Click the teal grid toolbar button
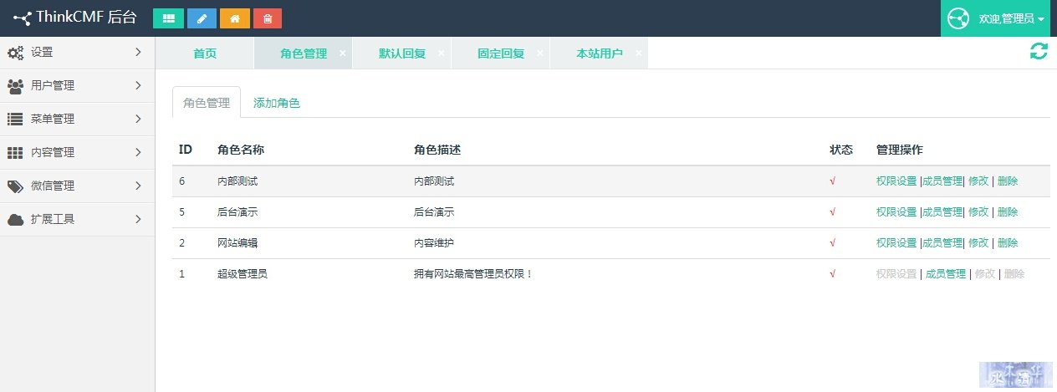 168,18
